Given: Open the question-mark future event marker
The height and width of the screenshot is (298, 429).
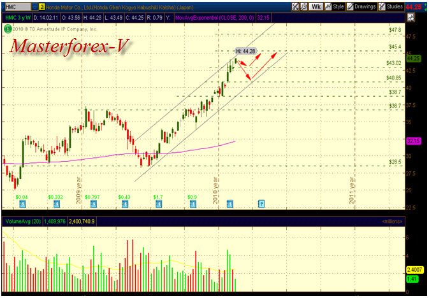Looking at the screenshot, I should 261,204.
